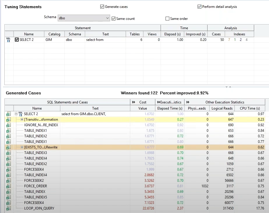Viewport: 269px width, 213px height.
Task: Click the up chevron on the pane splitter
Action: (230, 87)
